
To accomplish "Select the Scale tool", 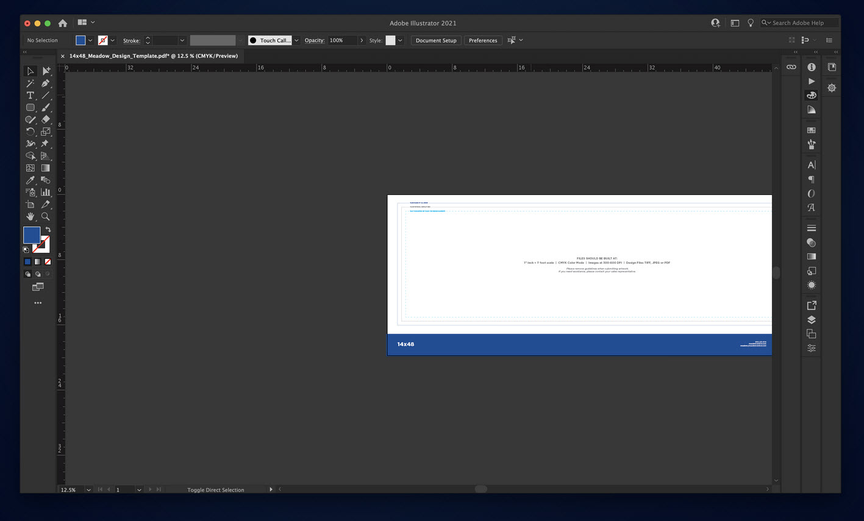I will tap(46, 132).
